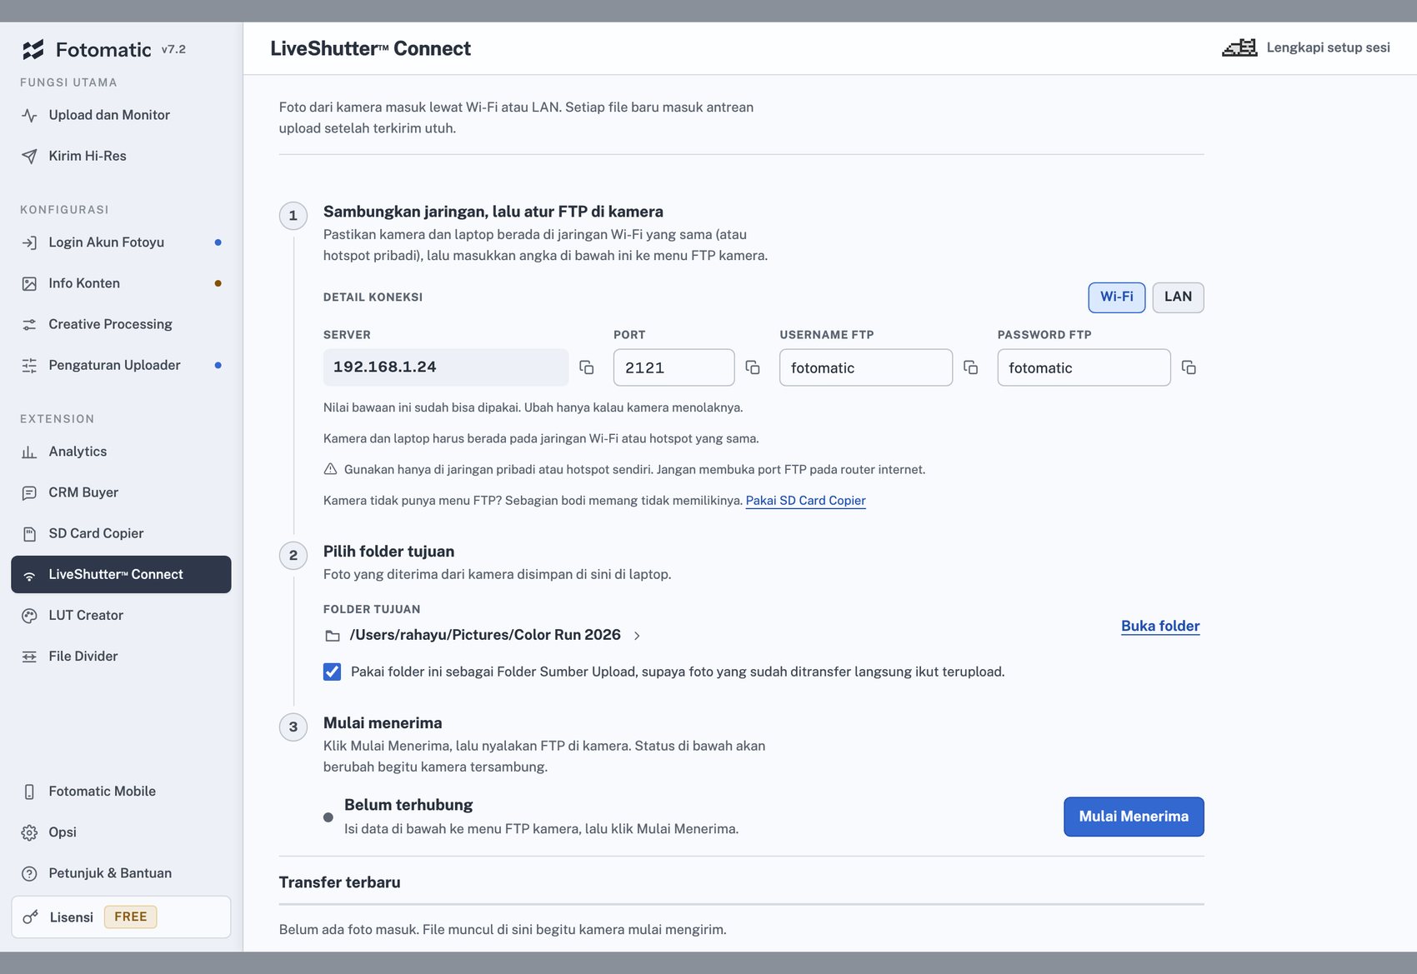The height and width of the screenshot is (974, 1417).
Task: Open Upload dan Monitor page
Action: click(x=121, y=115)
